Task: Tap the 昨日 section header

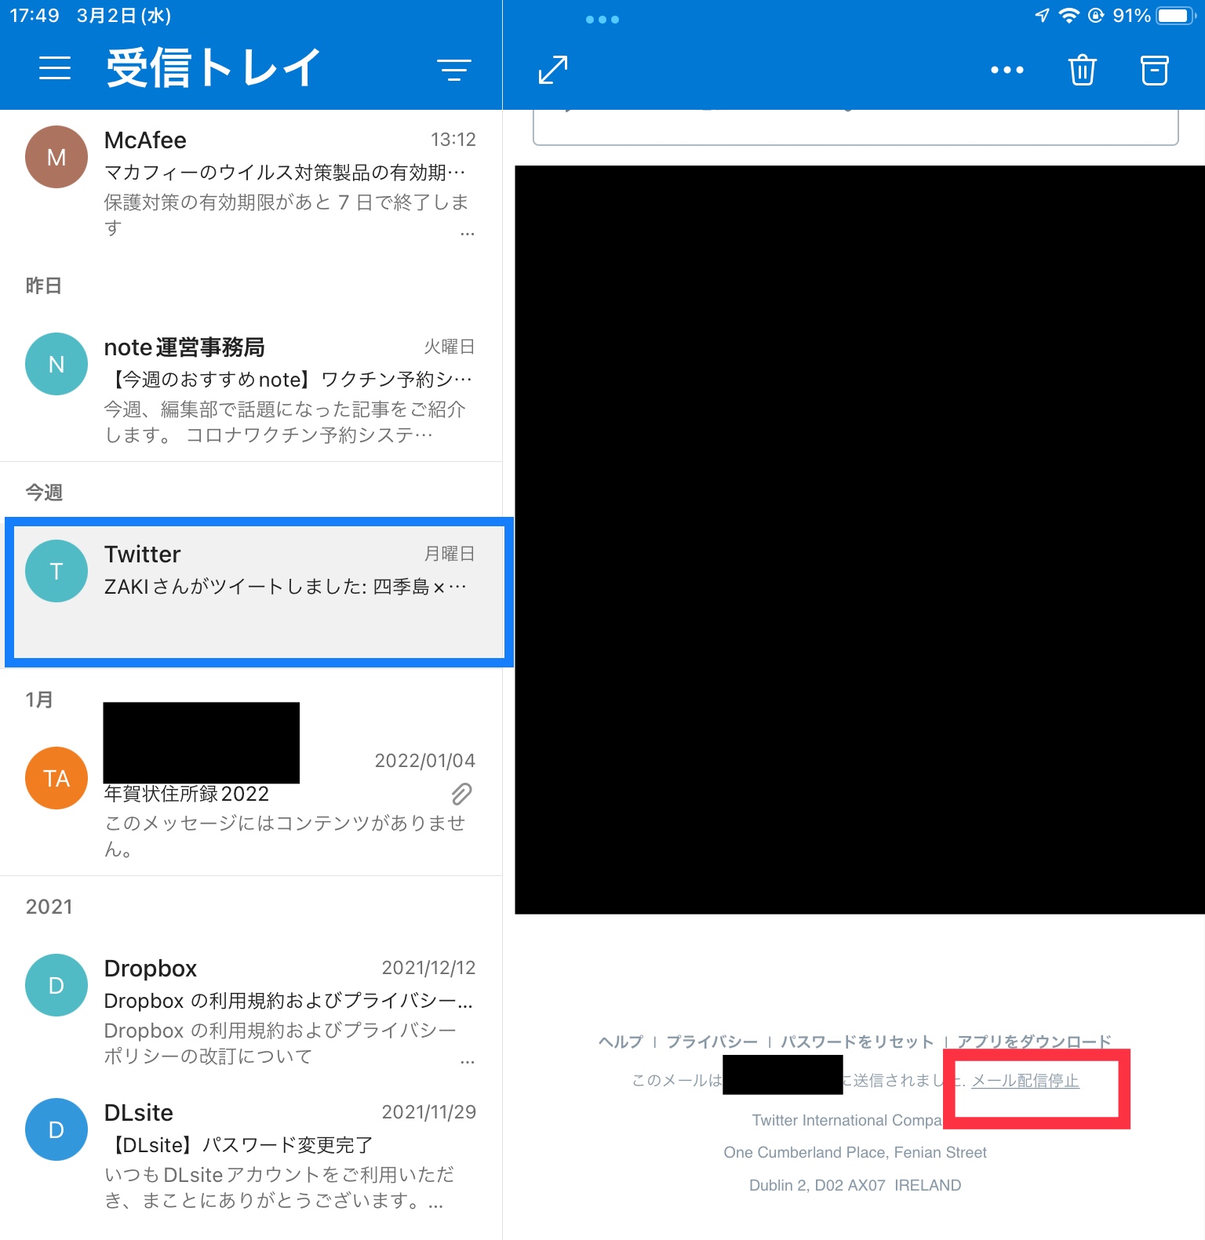Action: click(x=44, y=285)
